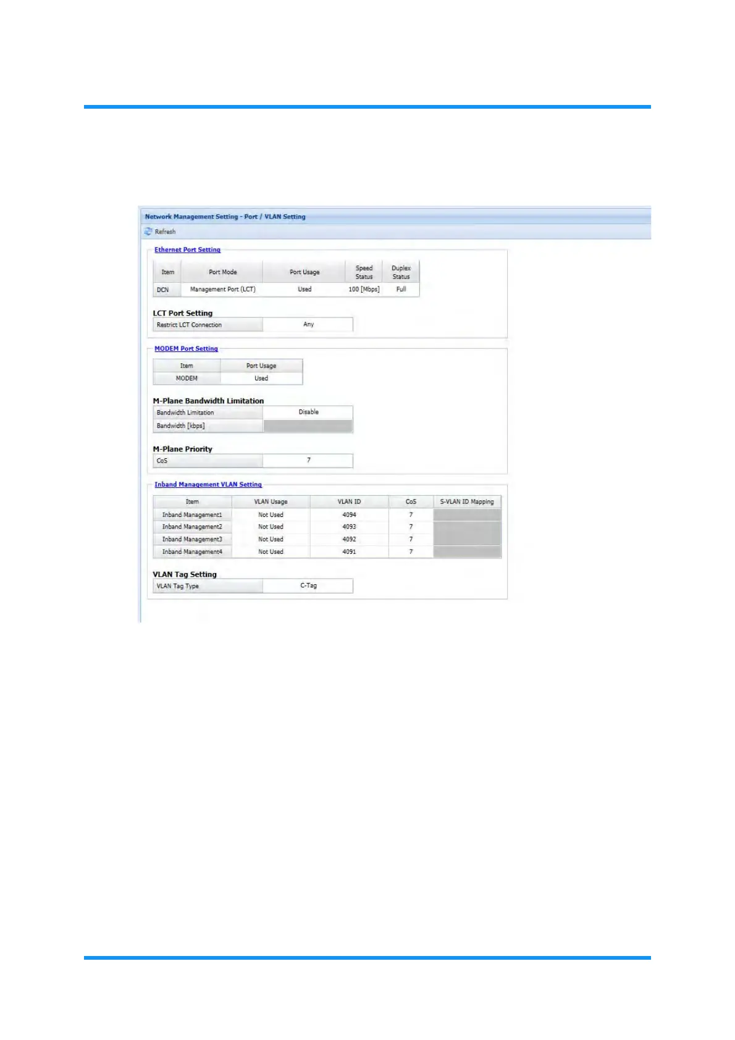Open the Ethernet Port Setting link
Image resolution: width=735 pixels, height=1040 pixels.
(x=187, y=250)
